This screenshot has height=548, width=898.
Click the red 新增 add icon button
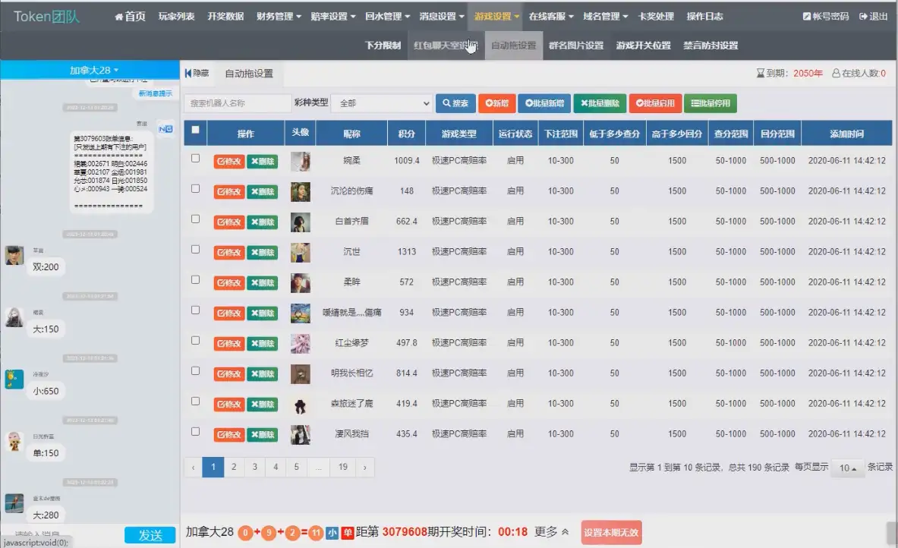coord(496,102)
